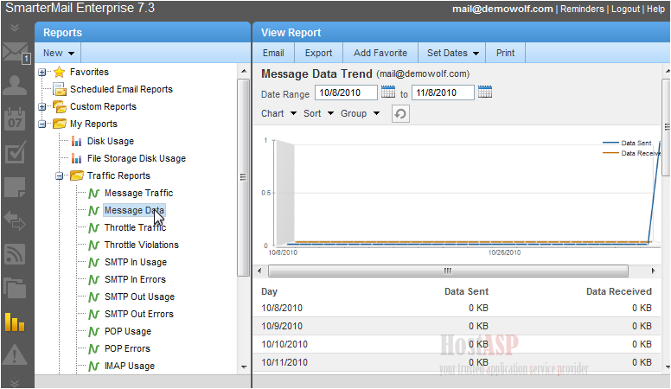The width and height of the screenshot is (671, 389).
Task: Click the Disk Usage chart icon
Action: [x=77, y=141]
